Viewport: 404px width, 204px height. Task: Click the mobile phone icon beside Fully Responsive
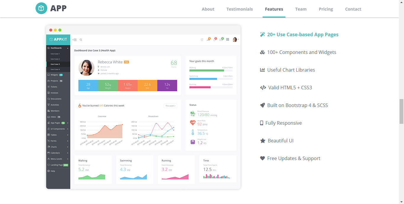[x=261, y=123]
